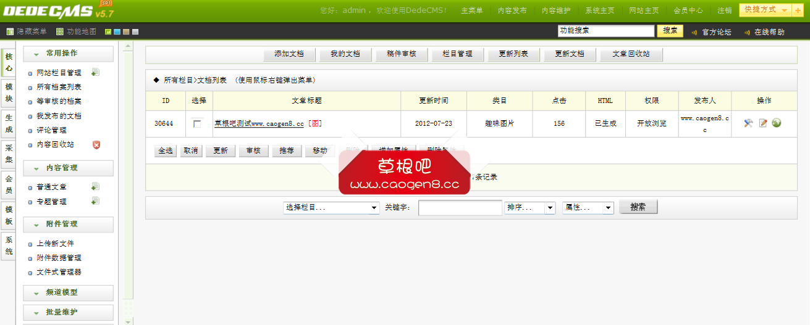This screenshot has height=325, width=810.
Task: Select the green theme color swatch
Action: pyautogui.click(x=108, y=32)
